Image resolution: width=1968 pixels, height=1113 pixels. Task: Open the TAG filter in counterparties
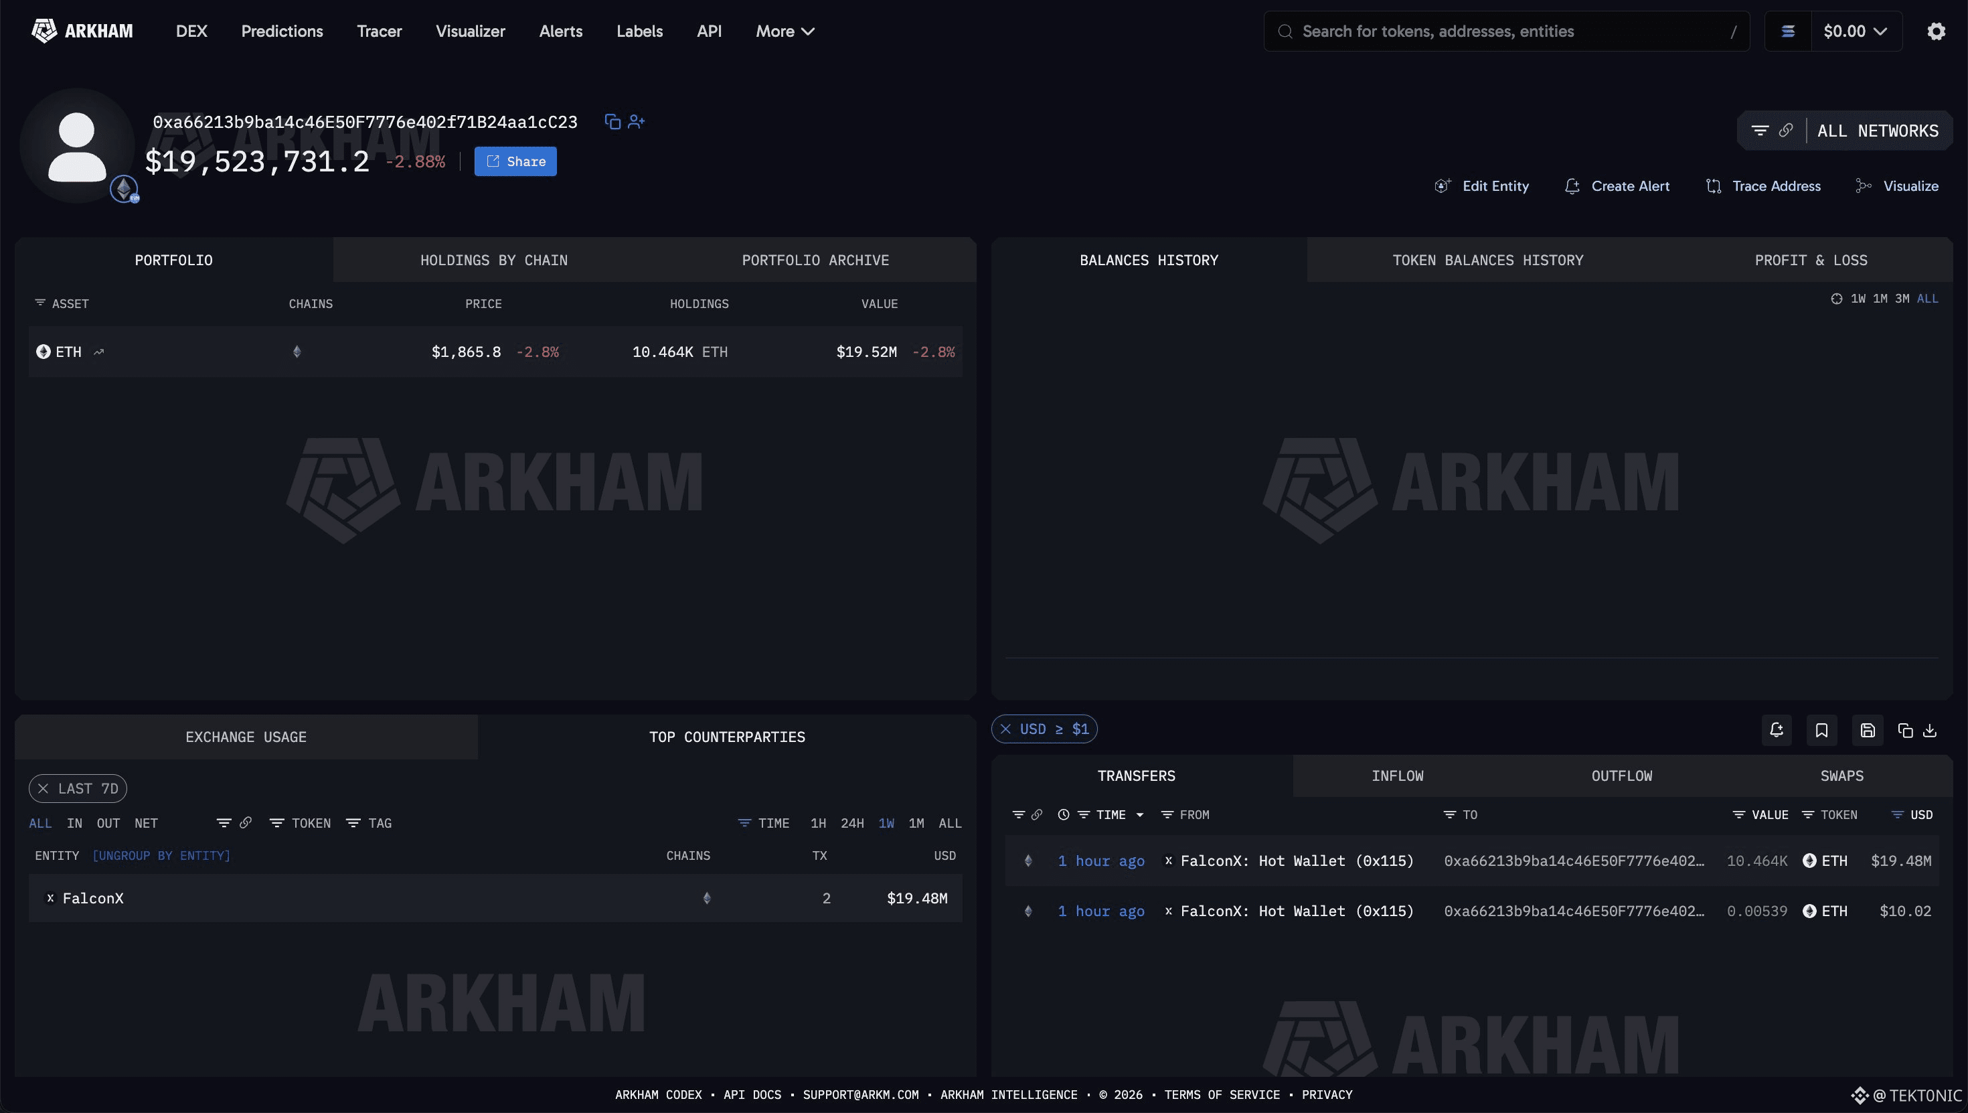pyautogui.click(x=369, y=823)
